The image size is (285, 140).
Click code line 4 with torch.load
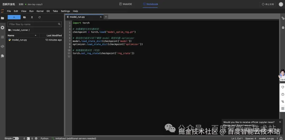click(x=104, y=32)
